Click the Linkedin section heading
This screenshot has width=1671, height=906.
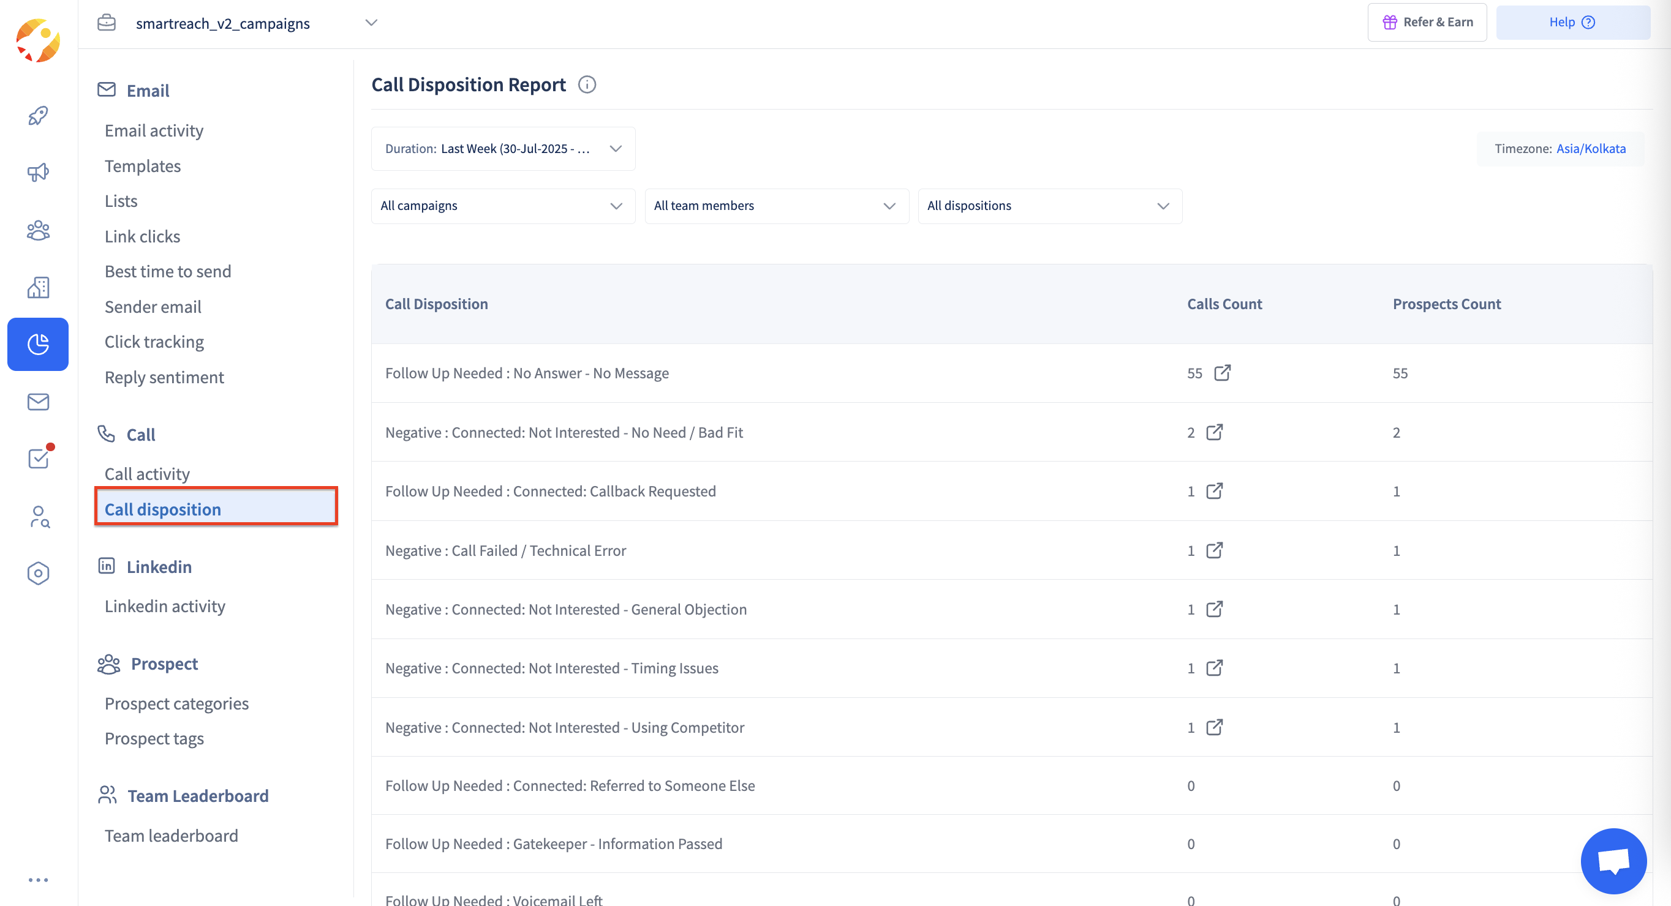[x=159, y=566]
